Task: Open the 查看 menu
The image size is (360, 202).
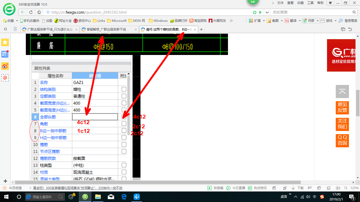Action: [290, 3]
